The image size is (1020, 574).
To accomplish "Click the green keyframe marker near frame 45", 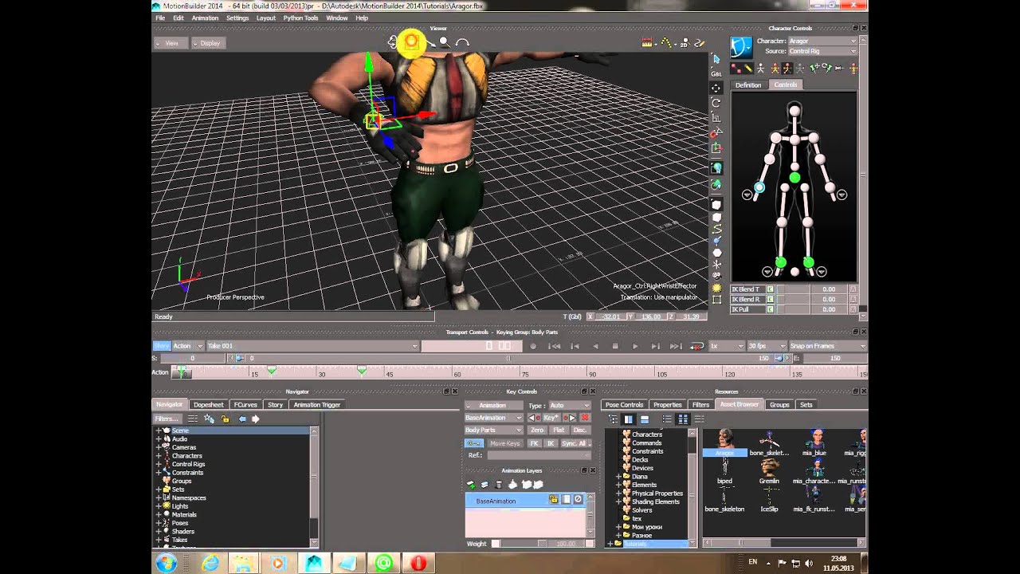I will (362, 371).
